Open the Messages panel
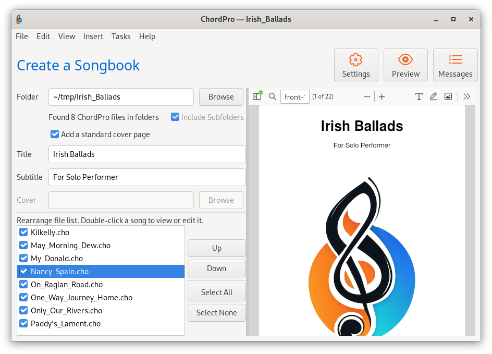 click(x=455, y=65)
